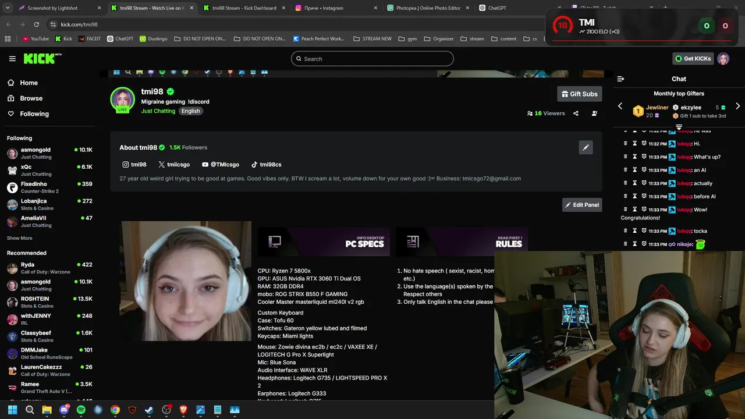Open withJENNY recommended channel

pyautogui.click(x=49, y=319)
